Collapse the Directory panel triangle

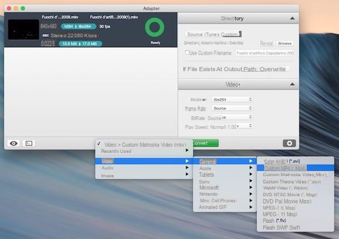[292, 18]
